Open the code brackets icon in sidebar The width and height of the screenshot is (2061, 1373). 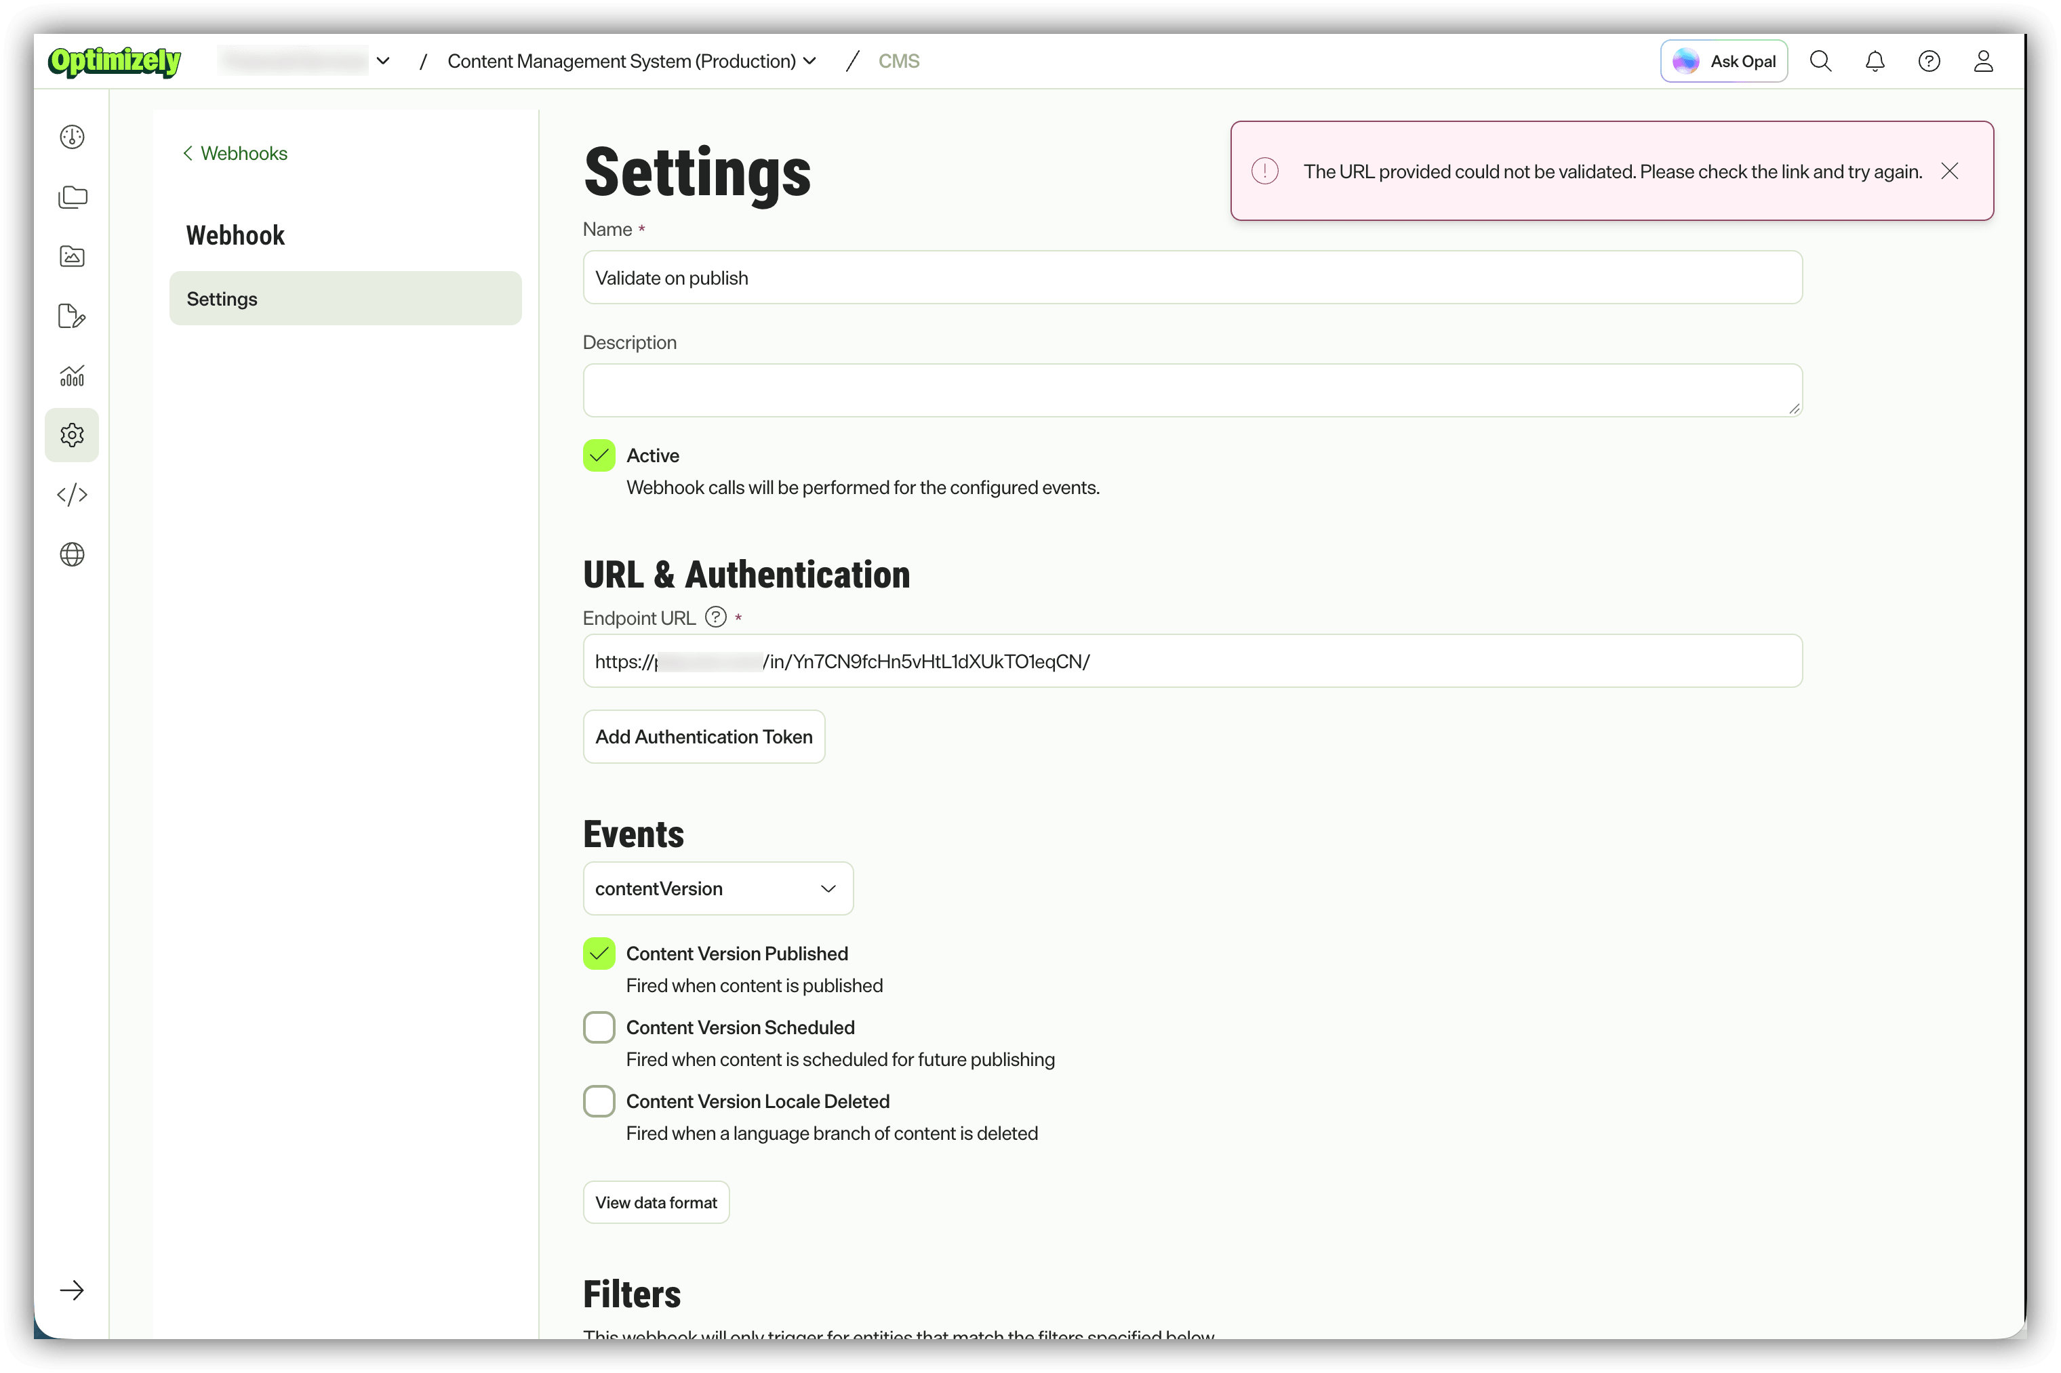[72, 495]
